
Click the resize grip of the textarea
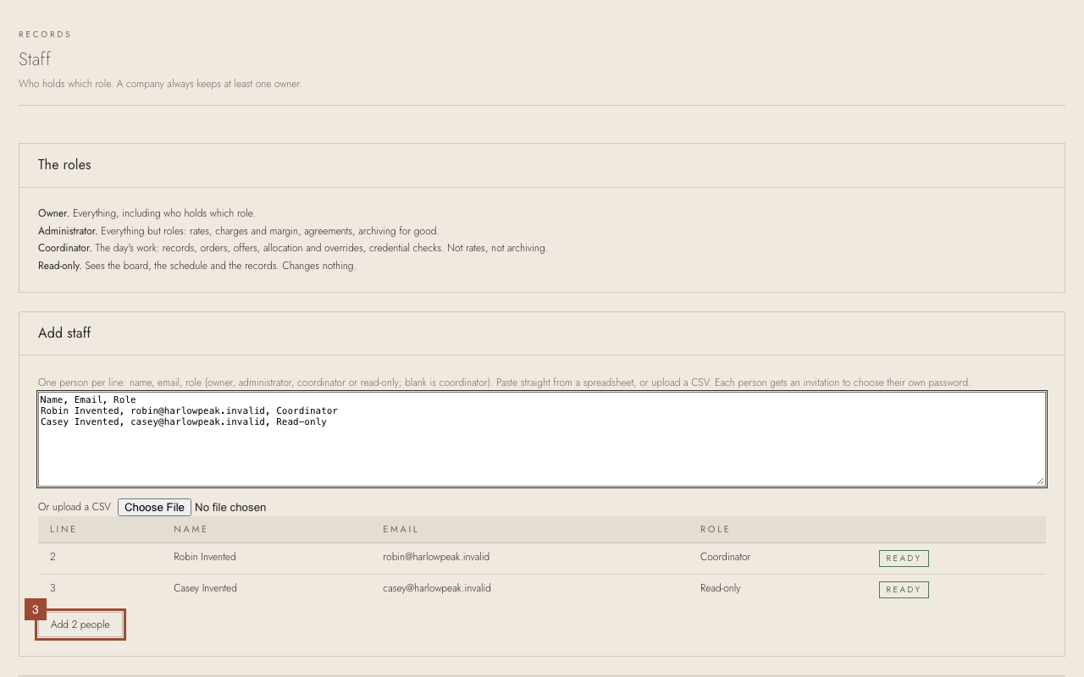point(1039,481)
